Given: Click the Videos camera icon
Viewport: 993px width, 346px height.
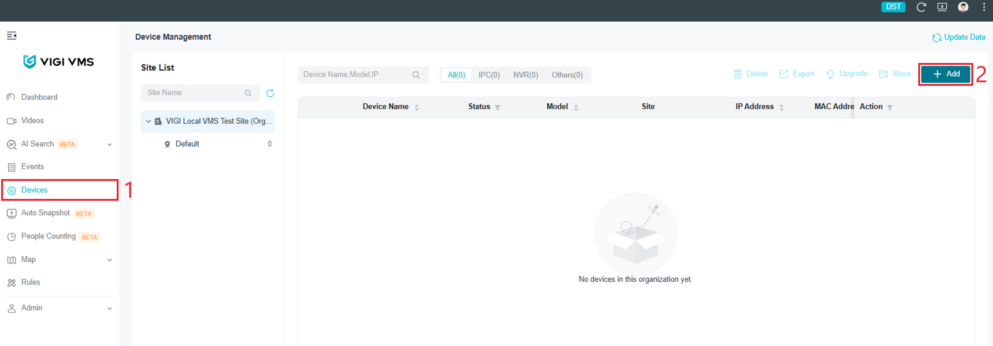Looking at the screenshot, I should 12,121.
